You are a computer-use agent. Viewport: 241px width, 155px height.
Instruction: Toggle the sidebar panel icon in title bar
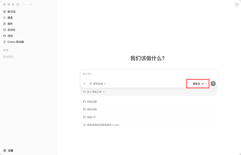pos(18,4)
